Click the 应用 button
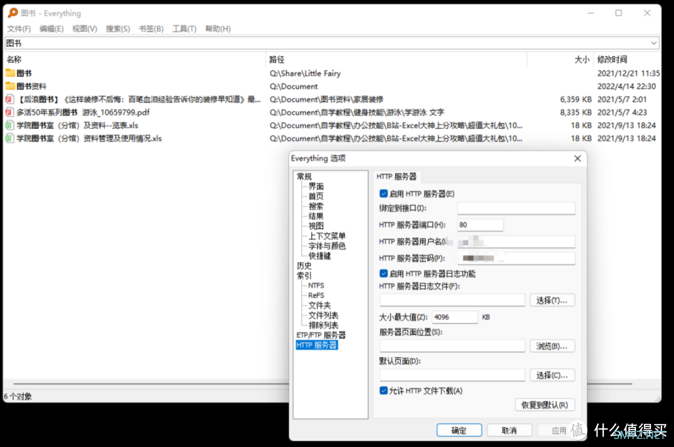 tap(559, 430)
